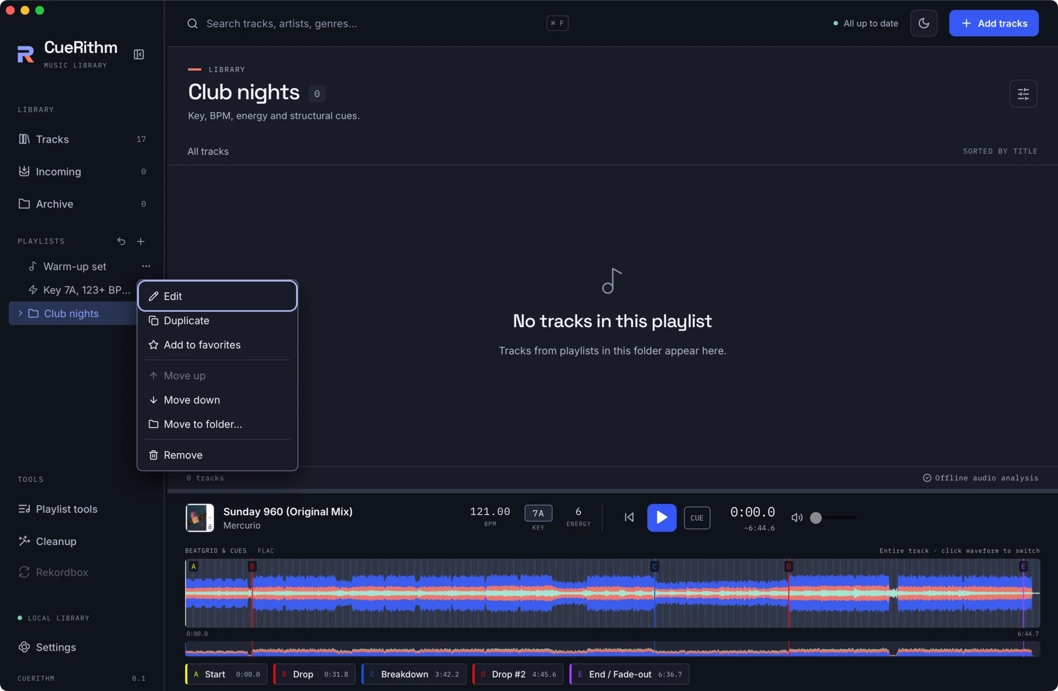Open Playlist tools
This screenshot has height=691, width=1058.
tap(82, 509)
